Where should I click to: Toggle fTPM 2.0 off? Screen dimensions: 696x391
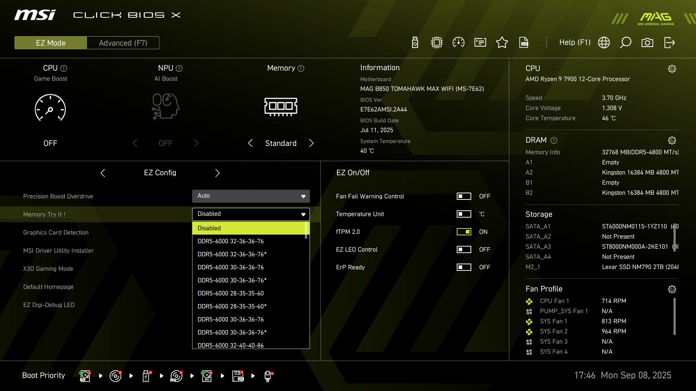pyautogui.click(x=464, y=232)
